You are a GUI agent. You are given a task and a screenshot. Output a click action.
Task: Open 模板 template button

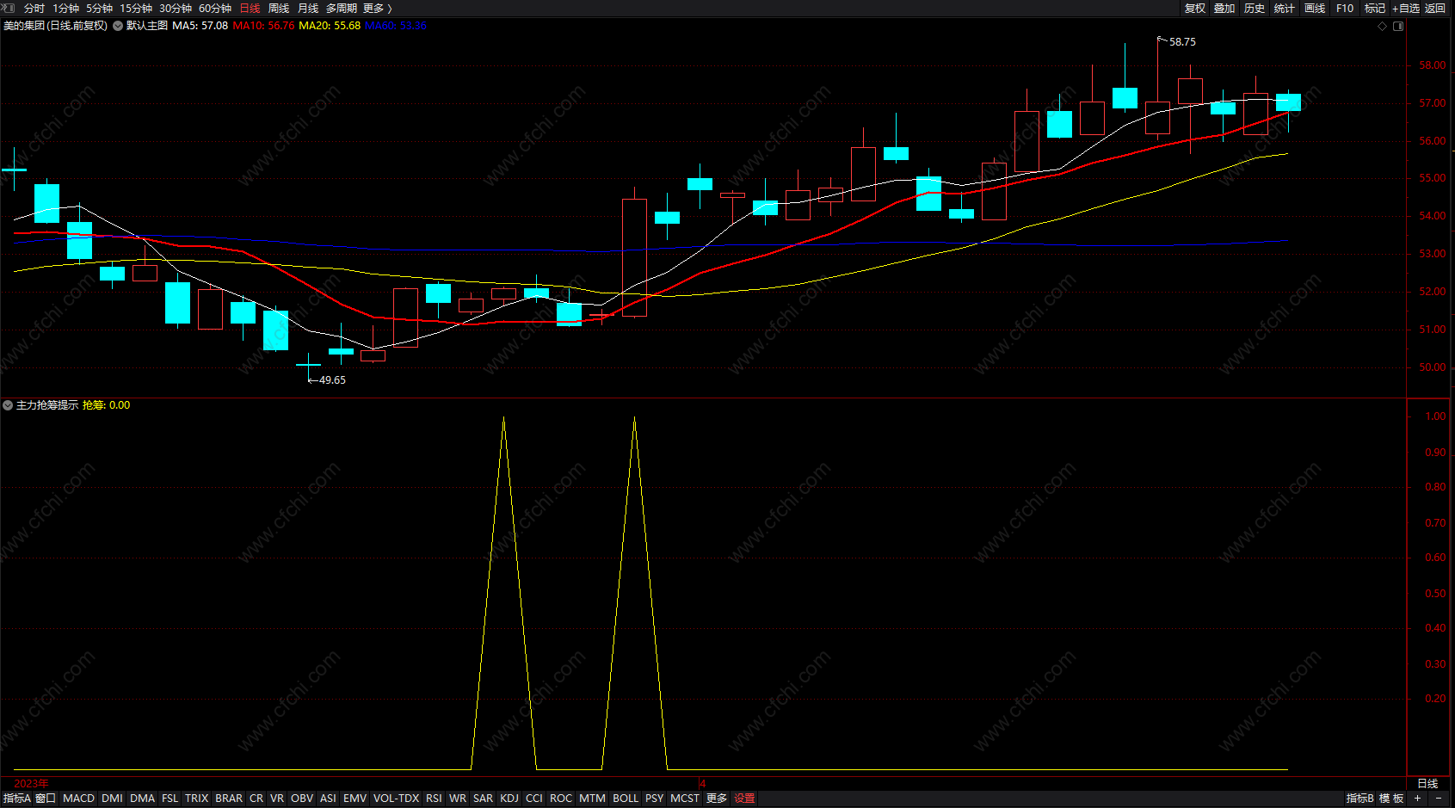point(1391,799)
